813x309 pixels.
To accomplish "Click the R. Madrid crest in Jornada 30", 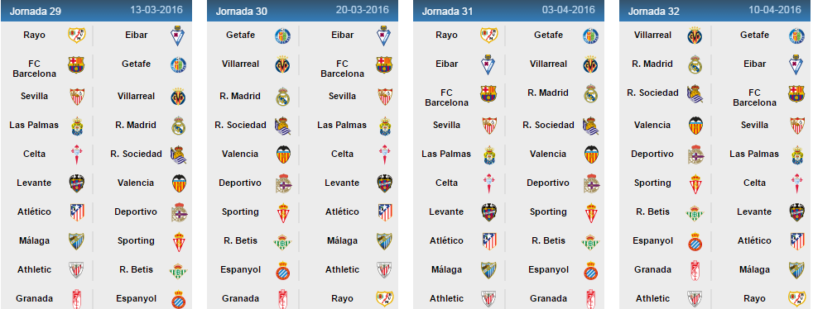I will [282, 97].
